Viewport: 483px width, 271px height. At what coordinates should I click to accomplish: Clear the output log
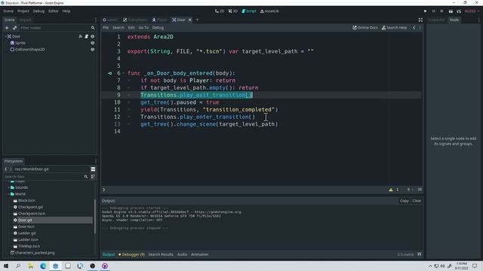(x=417, y=201)
